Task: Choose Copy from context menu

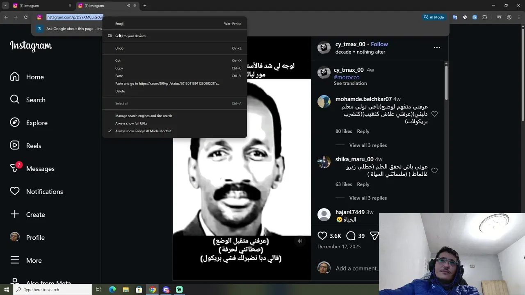Action: tap(174, 68)
